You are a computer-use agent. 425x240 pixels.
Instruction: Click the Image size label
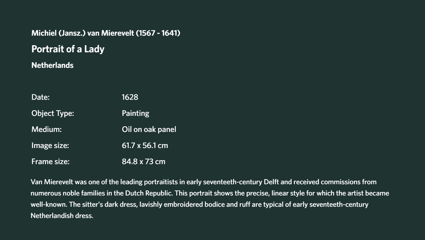point(50,145)
